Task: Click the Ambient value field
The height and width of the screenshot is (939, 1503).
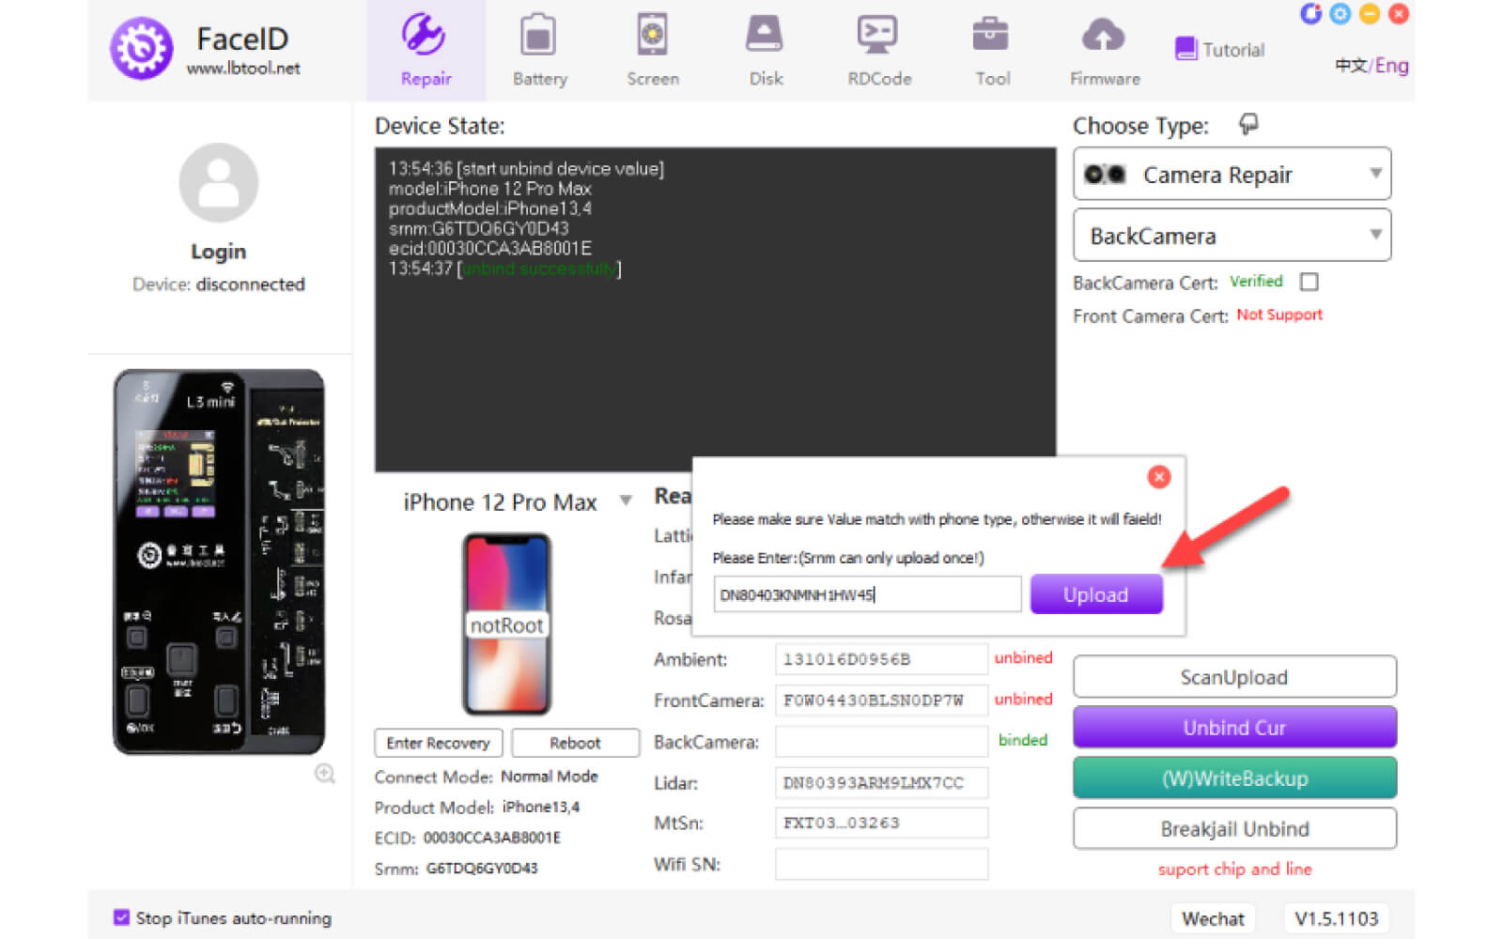Action: [881, 659]
